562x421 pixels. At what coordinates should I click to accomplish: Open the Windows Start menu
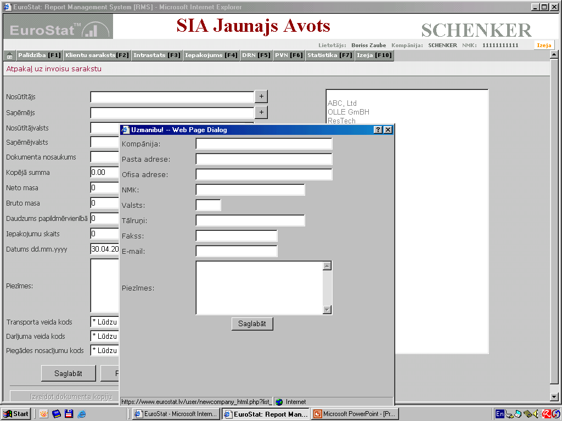[16, 414]
